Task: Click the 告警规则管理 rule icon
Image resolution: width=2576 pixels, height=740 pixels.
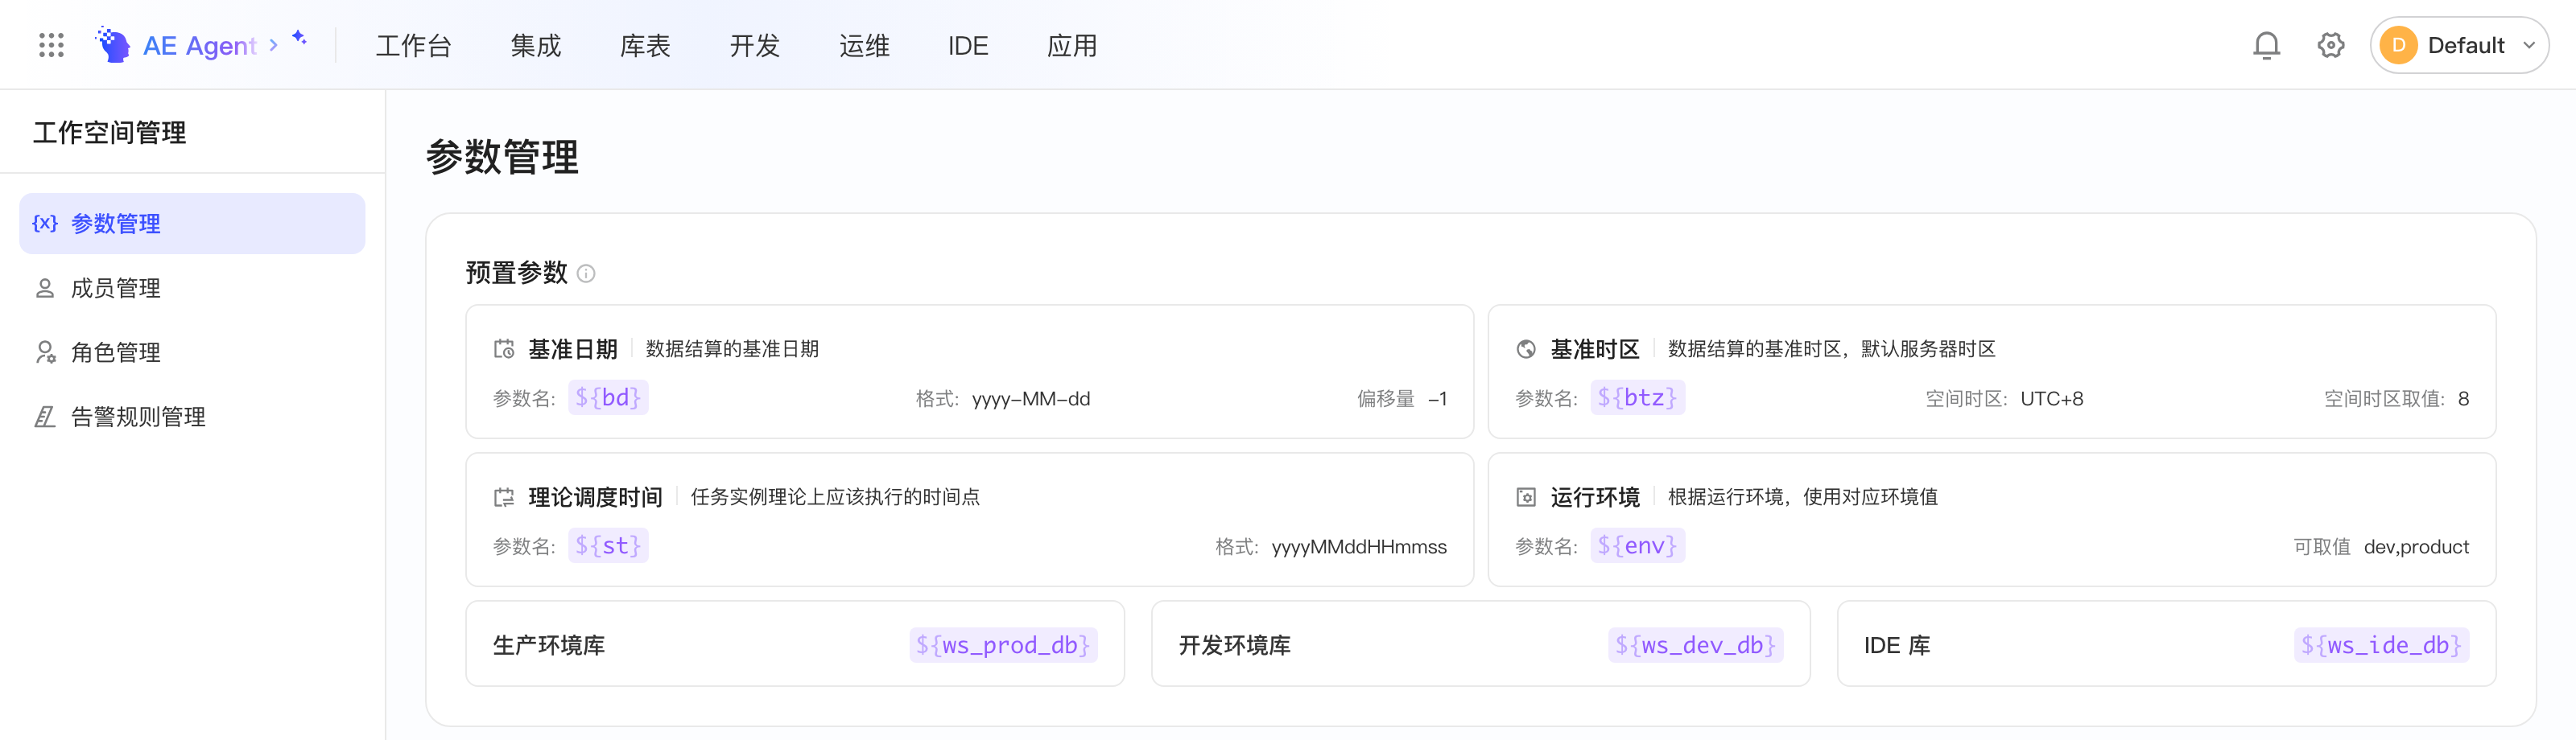Action: pos(45,417)
